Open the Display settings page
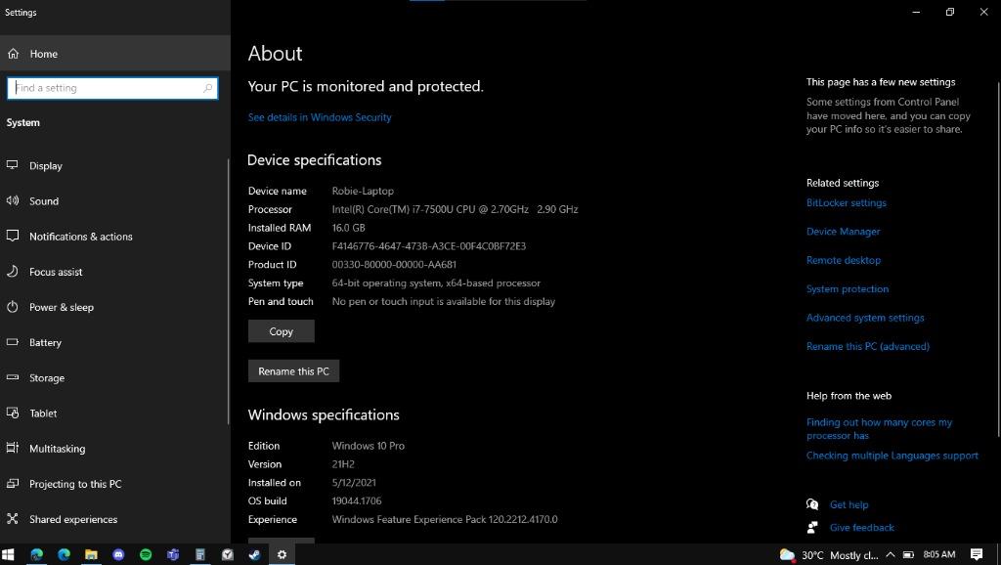Screen dimensions: 1001x565 click(45, 166)
